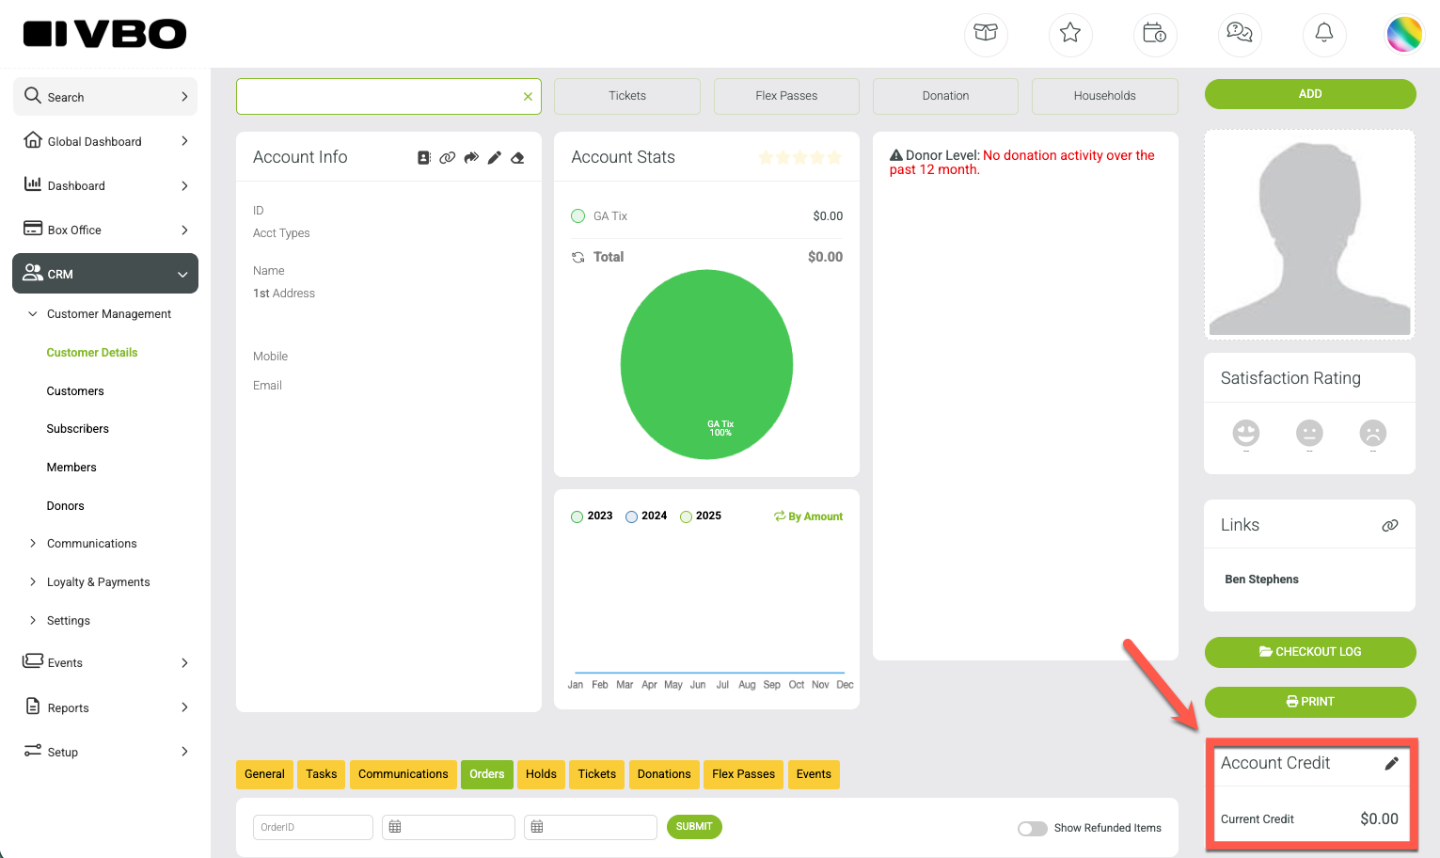This screenshot has height=858, width=1440.
Task: Click into the OrderID field
Action: tap(313, 827)
